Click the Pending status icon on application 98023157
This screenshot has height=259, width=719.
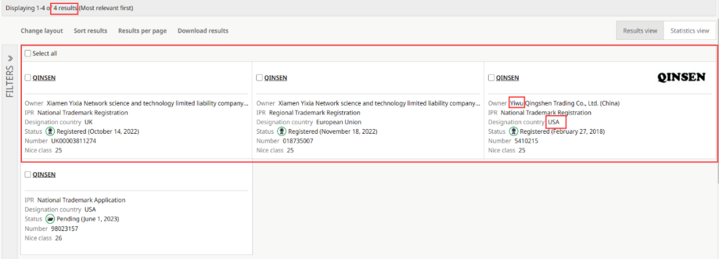point(50,218)
